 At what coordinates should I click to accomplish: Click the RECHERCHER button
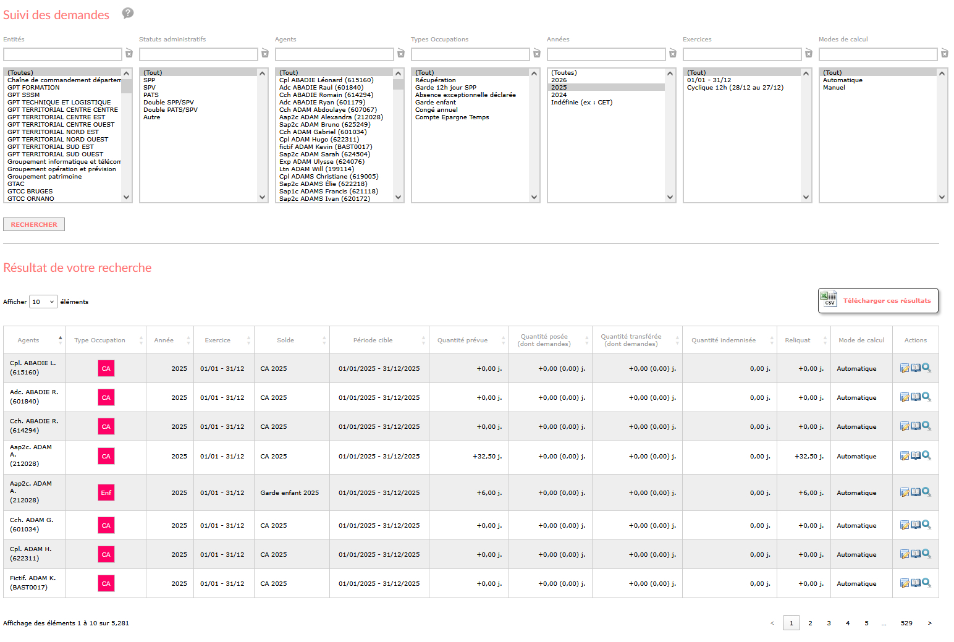click(34, 224)
